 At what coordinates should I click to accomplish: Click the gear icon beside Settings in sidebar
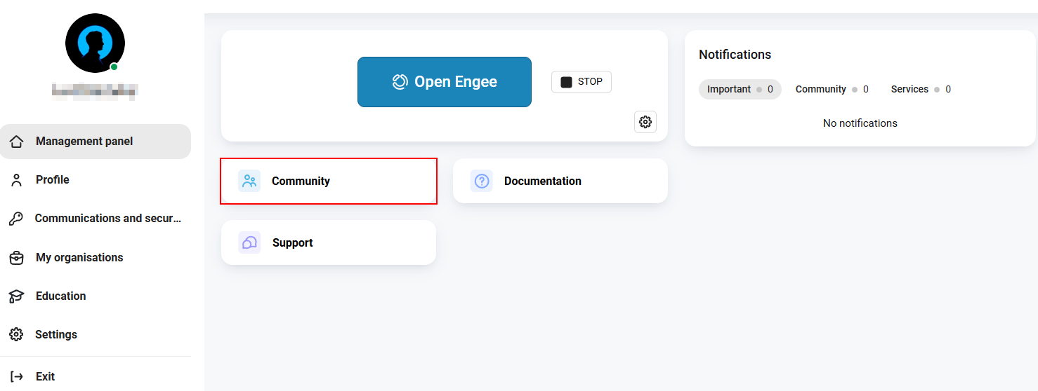pyautogui.click(x=16, y=334)
